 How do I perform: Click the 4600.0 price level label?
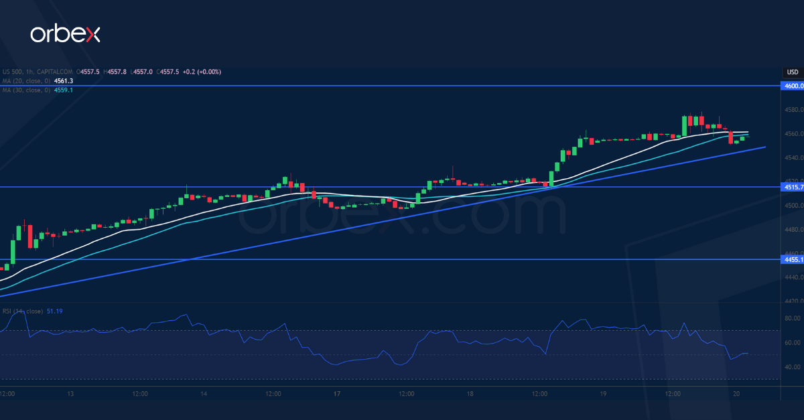pyautogui.click(x=791, y=86)
